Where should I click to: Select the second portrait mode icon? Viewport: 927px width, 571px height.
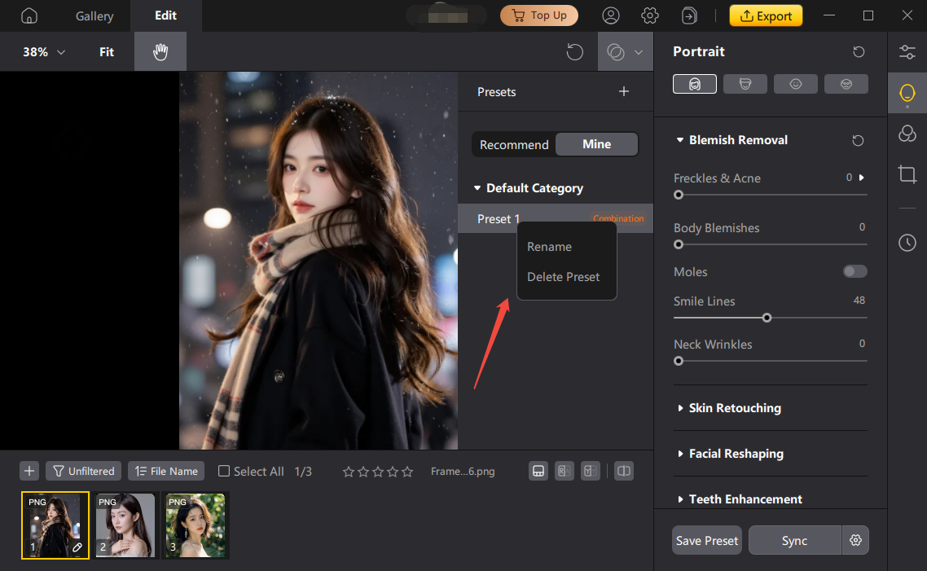click(745, 84)
